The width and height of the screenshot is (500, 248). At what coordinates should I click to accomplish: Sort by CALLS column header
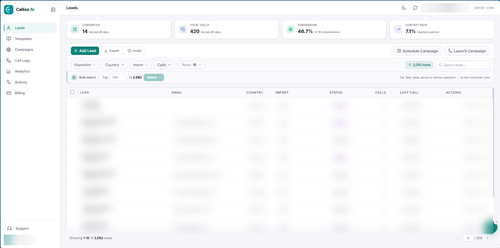click(x=380, y=93)
